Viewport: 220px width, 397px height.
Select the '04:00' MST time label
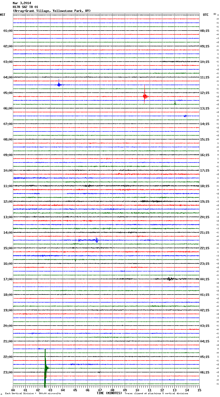pyautogui.click(x=8, y=77)
